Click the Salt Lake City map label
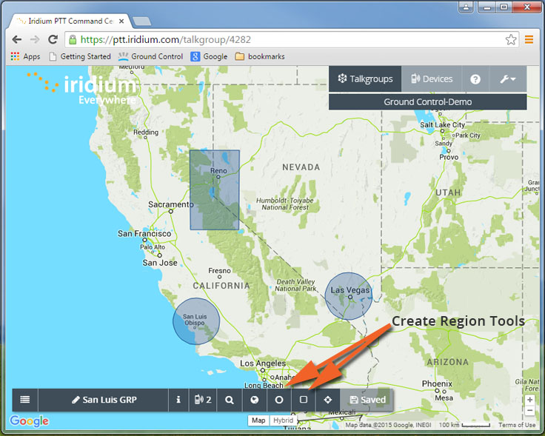This screenshot has width=545, height=436. [x=442, y=124]
